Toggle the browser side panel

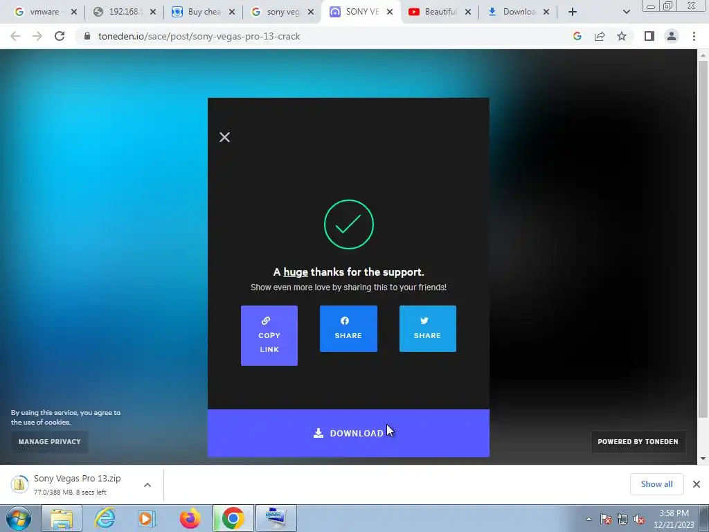pos(649,36)
